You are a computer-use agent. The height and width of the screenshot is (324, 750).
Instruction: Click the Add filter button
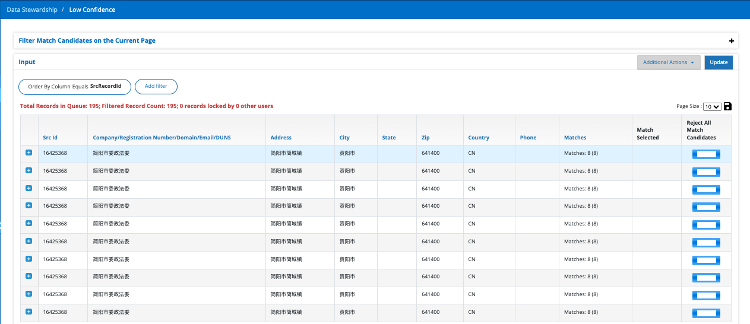click(x=156, y=86)
